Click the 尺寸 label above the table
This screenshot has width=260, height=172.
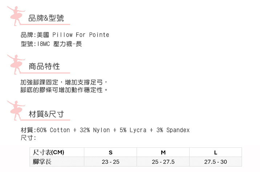click(28, 138)
